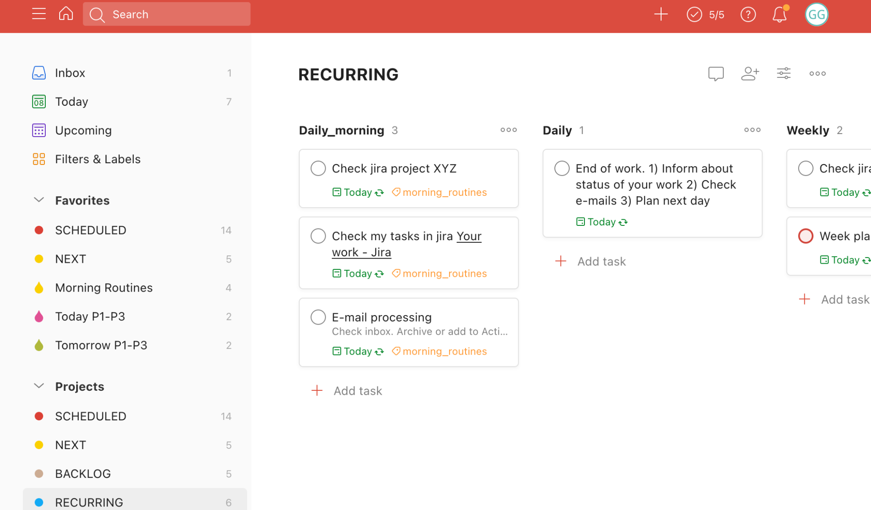Collapse the Favorites section
The image size is (871, 510).
38,200
